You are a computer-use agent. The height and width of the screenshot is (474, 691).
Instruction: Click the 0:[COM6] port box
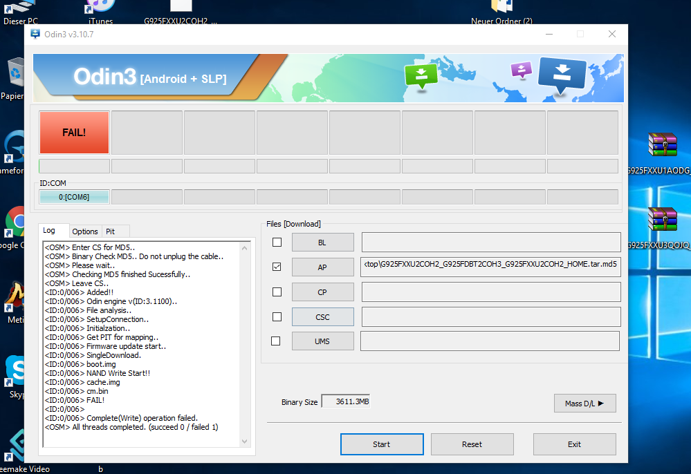(x=74, y=197)
